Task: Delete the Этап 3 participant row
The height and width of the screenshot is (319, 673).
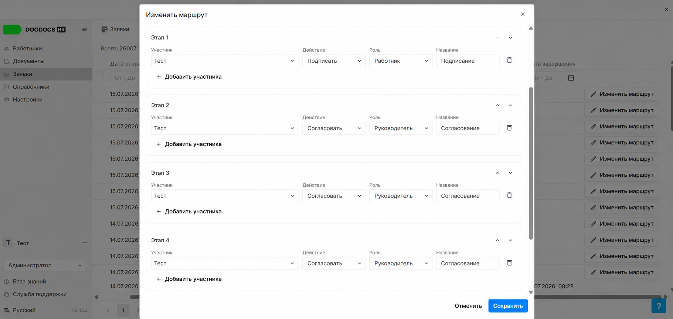Action: pyautogui.click(x=509, y=195)
